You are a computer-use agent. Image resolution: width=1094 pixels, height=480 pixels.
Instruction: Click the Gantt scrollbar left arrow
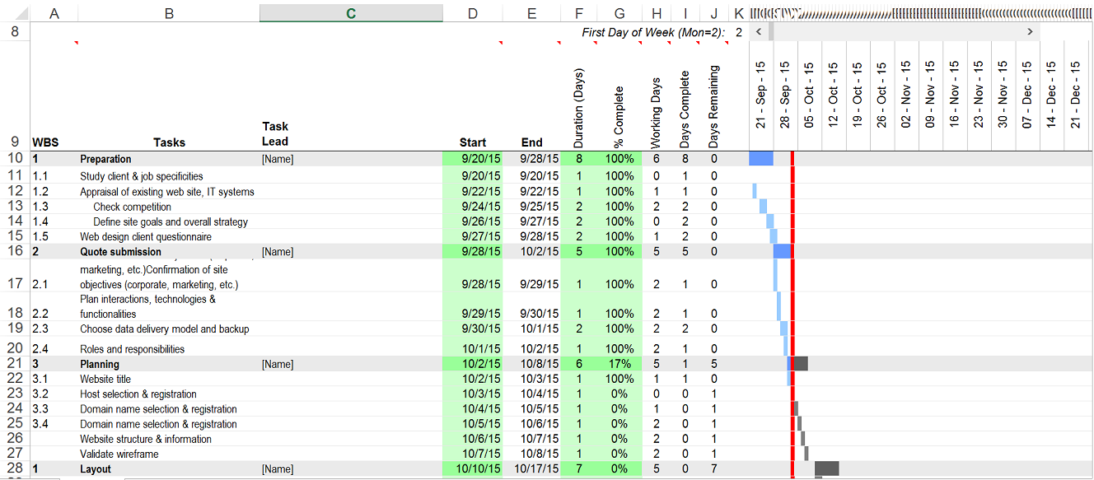pyautogui.click(x=759, y=31)
